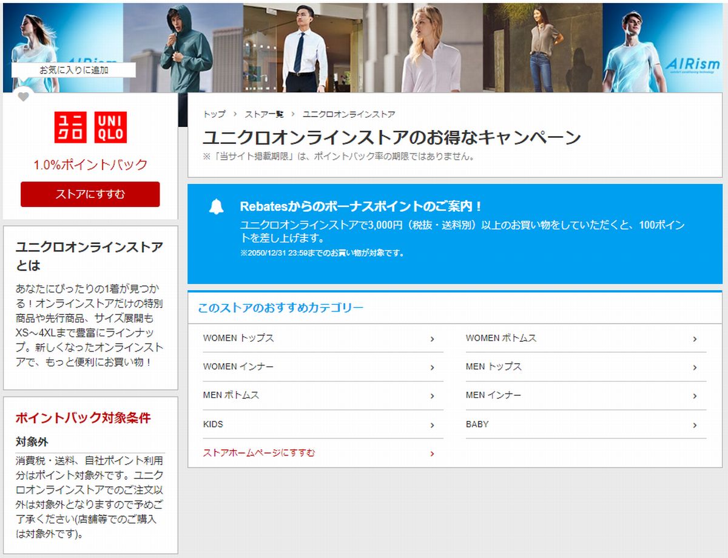The image size is (728, 558).
Task: Open the MEN ボトムス category
Action: point(323,396)
